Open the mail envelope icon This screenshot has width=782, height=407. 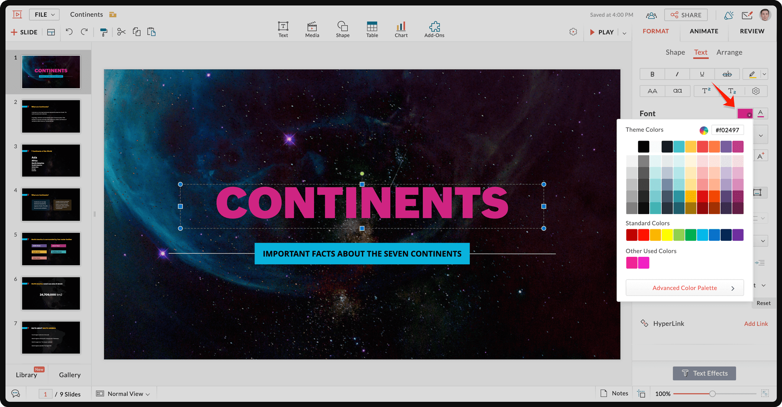coord(747,15)
